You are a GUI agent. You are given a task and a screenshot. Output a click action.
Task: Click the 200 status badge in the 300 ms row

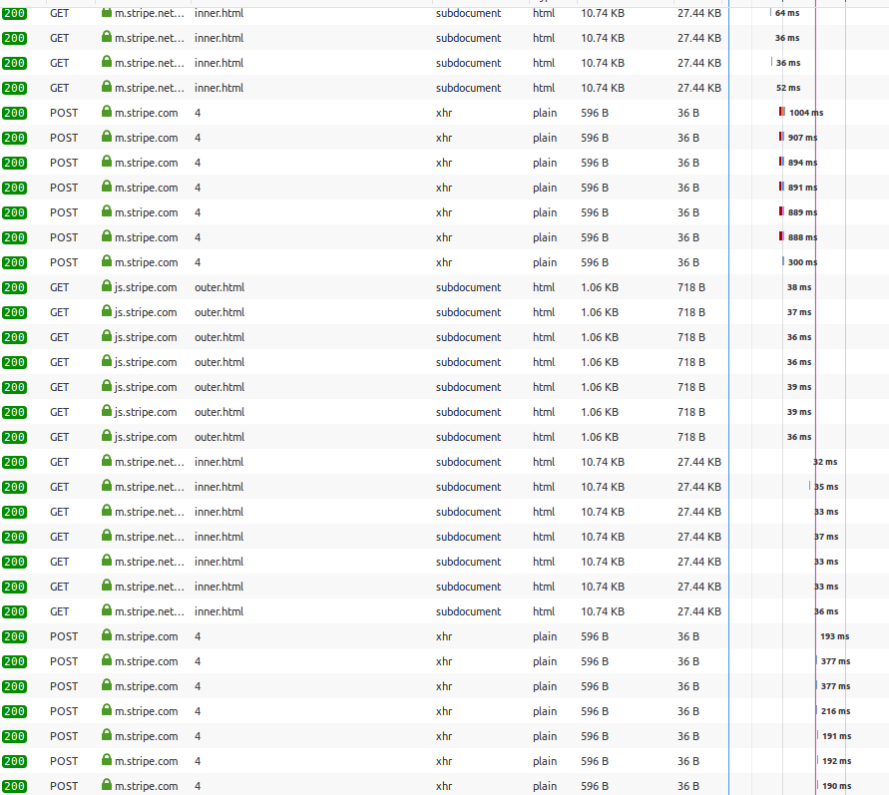tap(14, 262)
